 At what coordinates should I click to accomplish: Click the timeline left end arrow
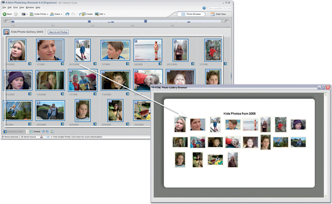pyautogui.click(x=6, y=21)
